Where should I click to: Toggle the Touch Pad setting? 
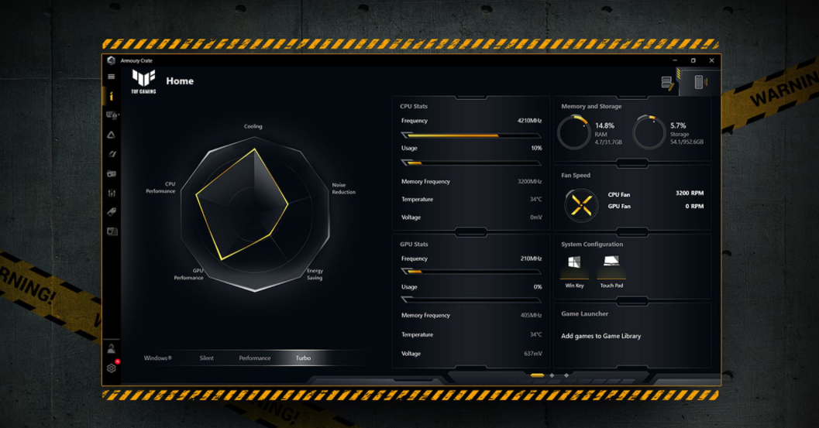(x=611, y=272)
